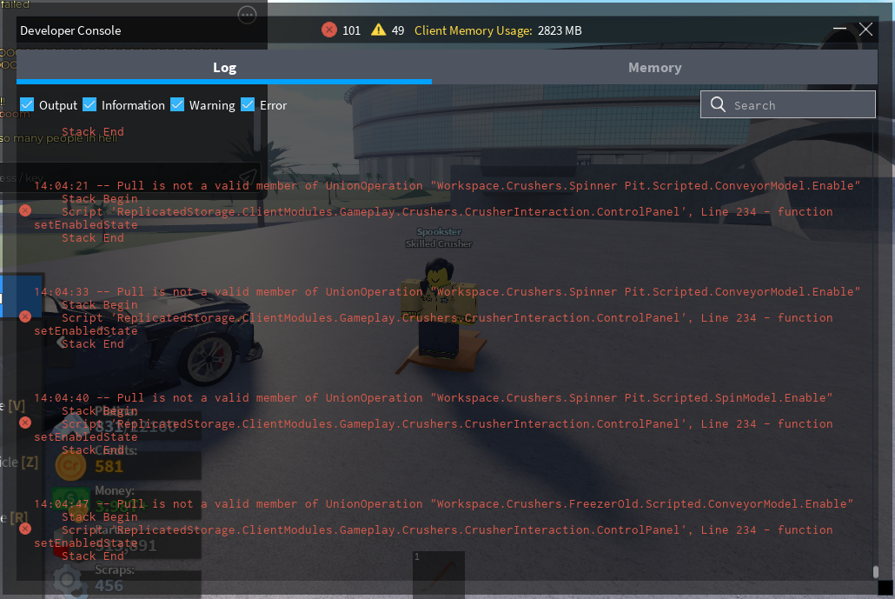Click the red error count icon
Screen dimensions: 895x599
[329, 30]
